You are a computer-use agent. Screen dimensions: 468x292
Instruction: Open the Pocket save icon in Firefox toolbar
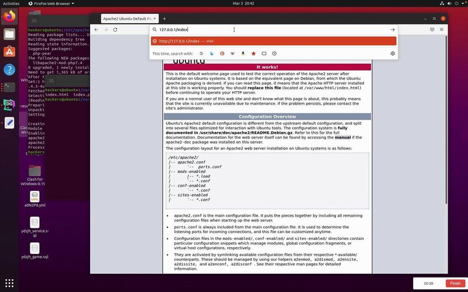click(x=432, y=30)
